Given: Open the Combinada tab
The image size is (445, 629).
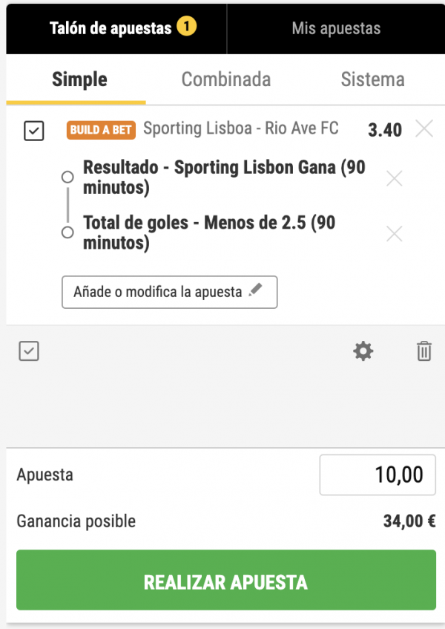Looking at the screenshot, I should point(226,79).
